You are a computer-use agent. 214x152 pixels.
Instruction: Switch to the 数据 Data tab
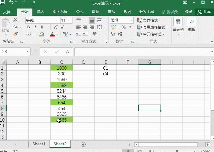96,12
